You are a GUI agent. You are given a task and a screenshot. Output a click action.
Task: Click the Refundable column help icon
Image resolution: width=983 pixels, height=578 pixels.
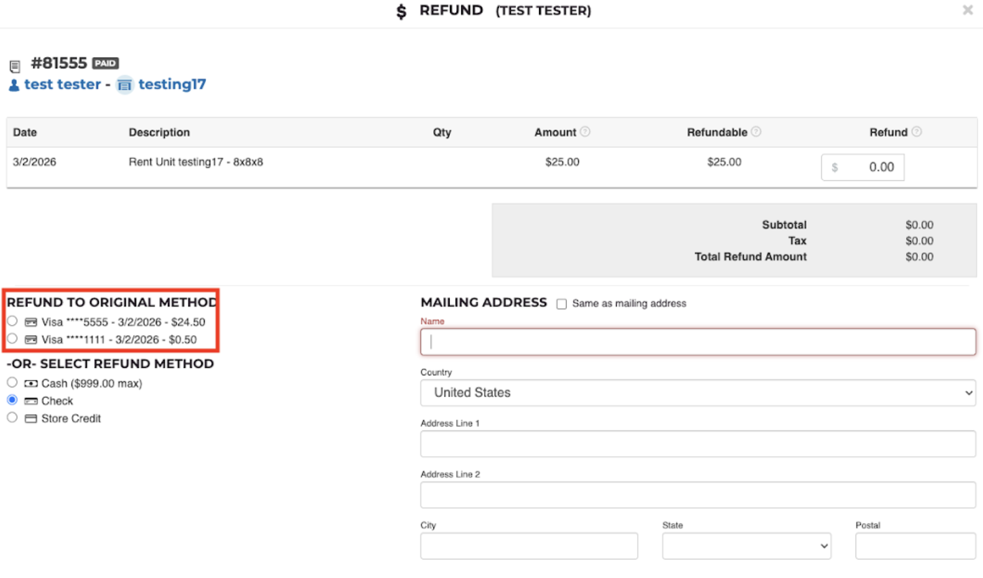[756, 132]
